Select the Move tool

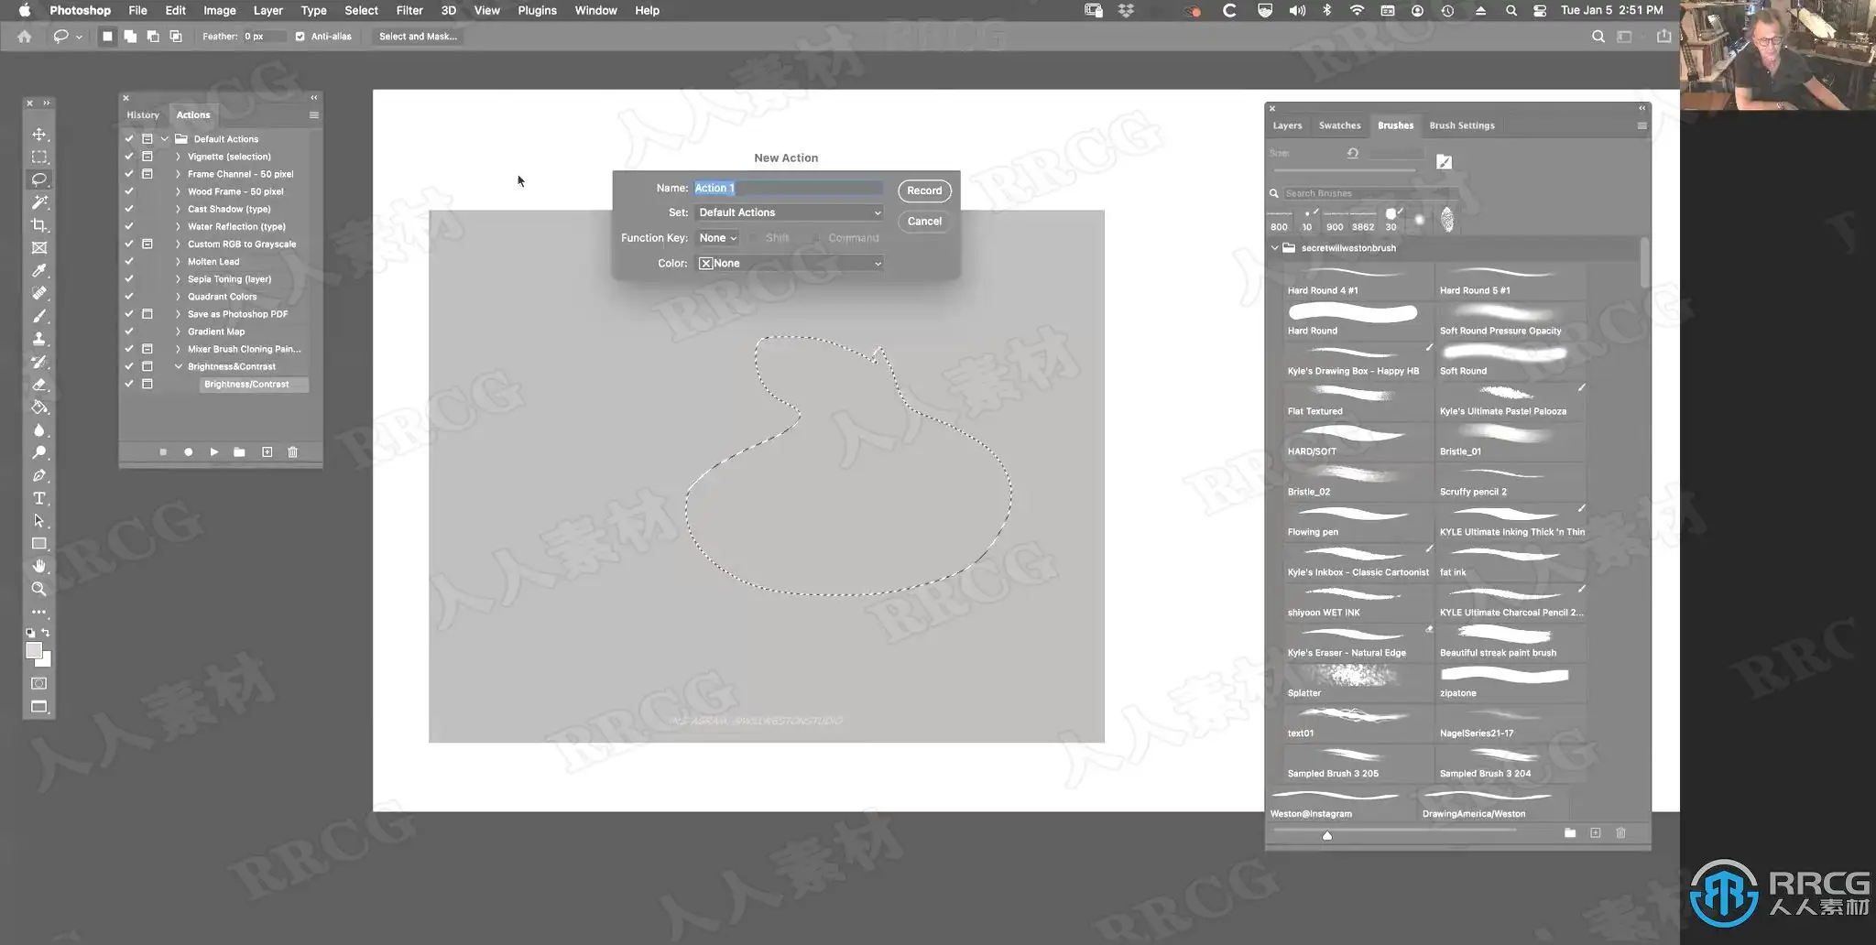[x=39, y=135]
